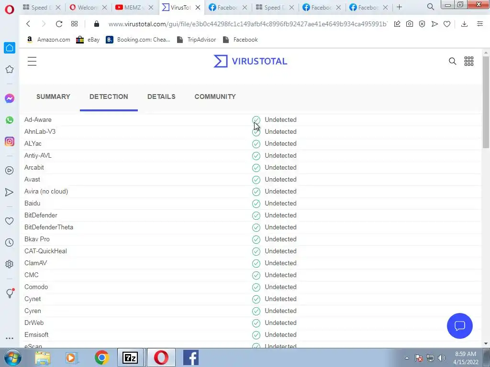This screenshot has height=367, width=490.
Task: Open Chrome from the taskbar
Action: click(x=101, y=357)
